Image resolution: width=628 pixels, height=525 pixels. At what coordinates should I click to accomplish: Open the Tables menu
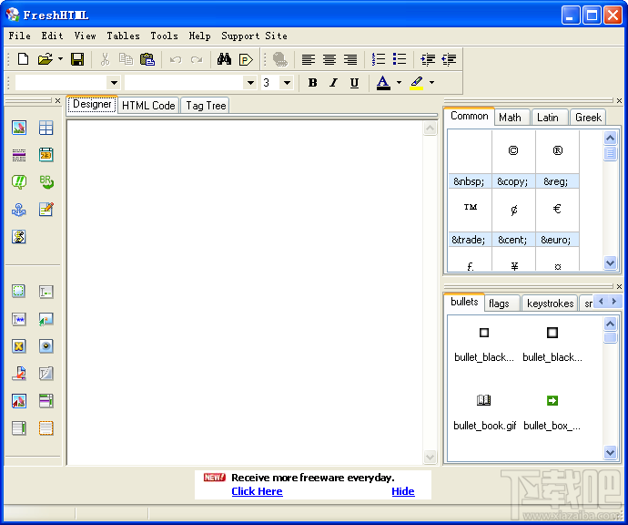coord(123,36)
